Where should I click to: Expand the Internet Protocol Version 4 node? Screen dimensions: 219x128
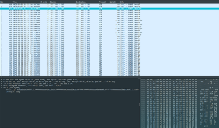click(x=1, y=84)
